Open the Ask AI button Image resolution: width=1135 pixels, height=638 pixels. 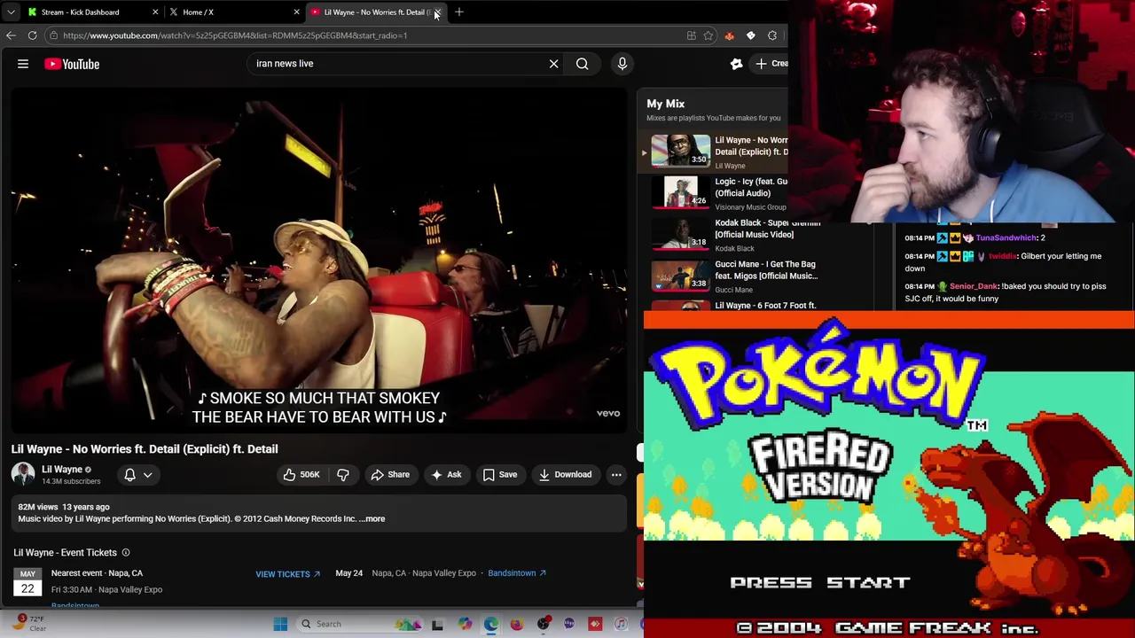[x=446, y=475]
